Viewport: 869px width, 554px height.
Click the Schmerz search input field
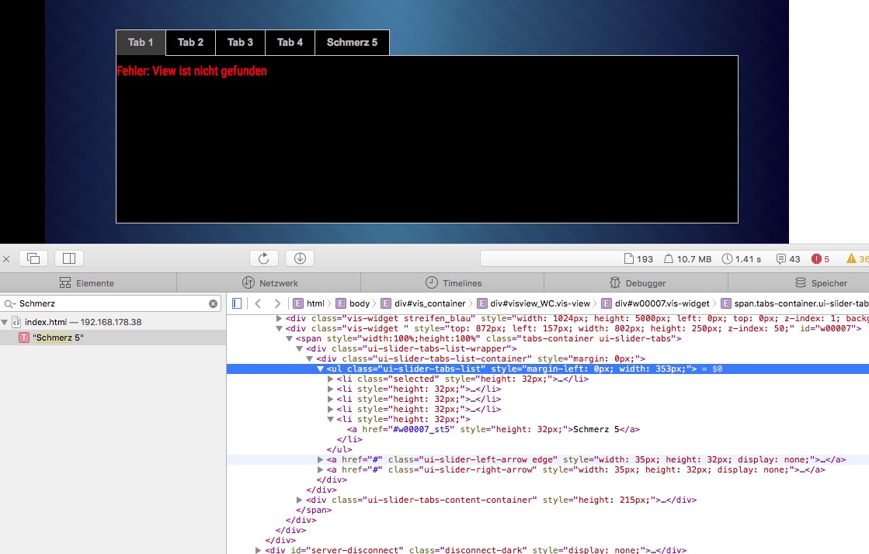(x=109, y=304)
